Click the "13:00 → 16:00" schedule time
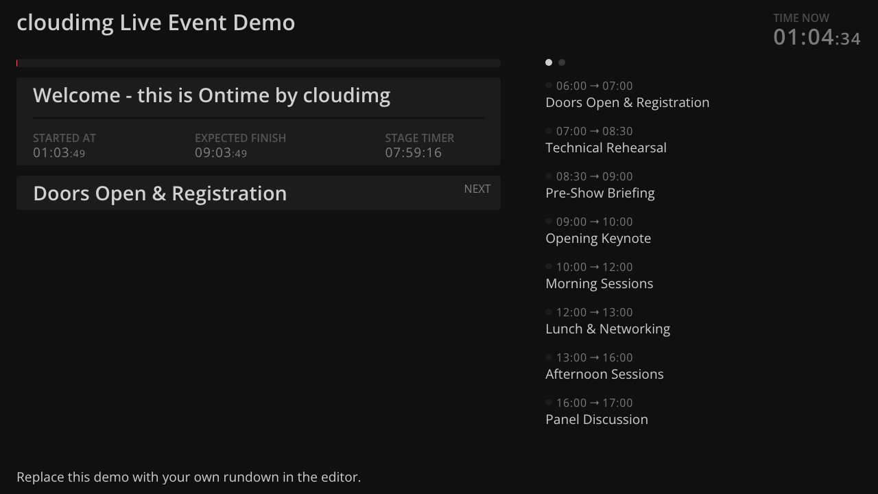Viewport: 878px width, 494px height. point(595,357)
